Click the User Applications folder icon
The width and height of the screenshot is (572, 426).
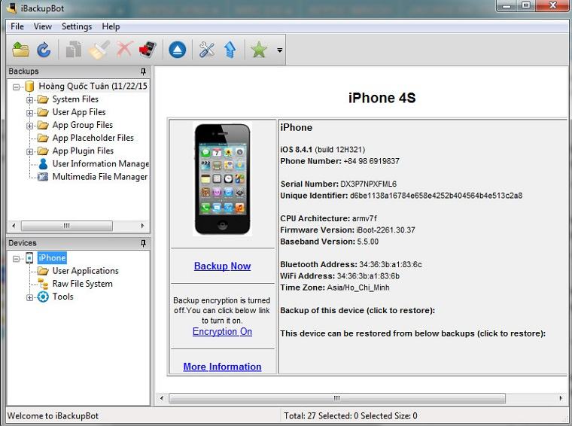(43, 271)
